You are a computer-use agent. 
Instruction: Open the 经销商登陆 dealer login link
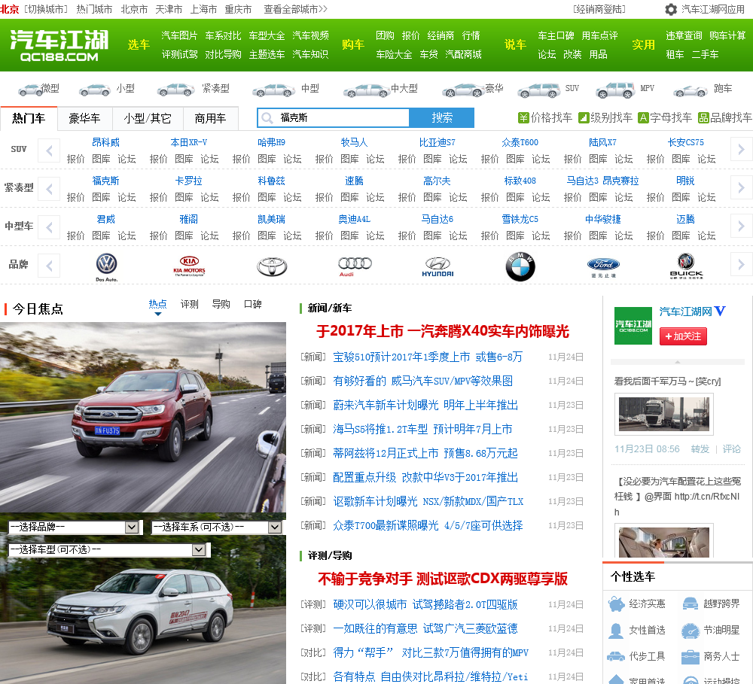[599, 9]
